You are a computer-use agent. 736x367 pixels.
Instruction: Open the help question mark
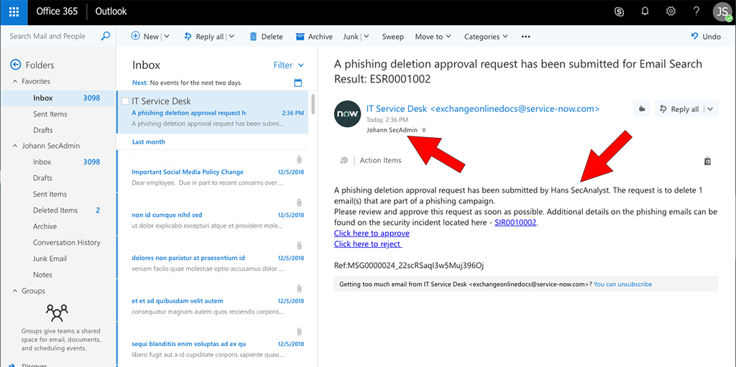[696, 11]
